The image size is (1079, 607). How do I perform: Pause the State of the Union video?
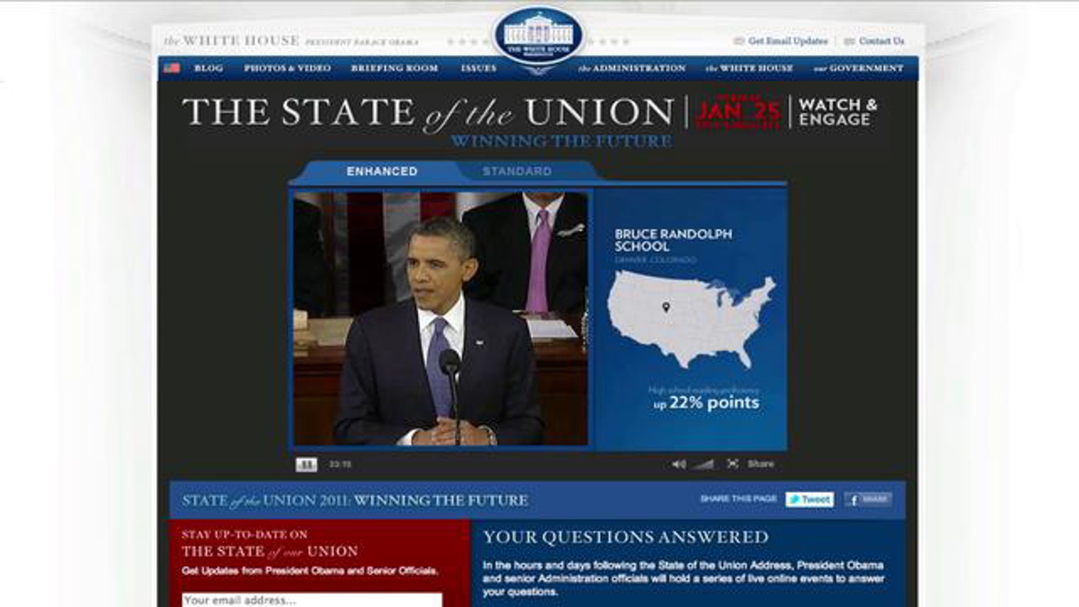(x=306, y=464)
